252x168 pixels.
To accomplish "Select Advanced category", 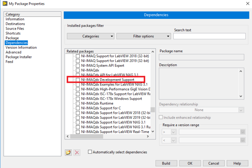I will tap(13, 52).
